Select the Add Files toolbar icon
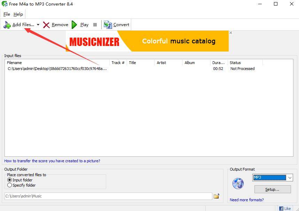Image resolution: width=299 pixels, height=211 pixels. point(7,24)
